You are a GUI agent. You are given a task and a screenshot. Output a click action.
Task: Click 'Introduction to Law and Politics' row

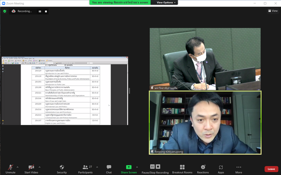click(x=66, y=72)
